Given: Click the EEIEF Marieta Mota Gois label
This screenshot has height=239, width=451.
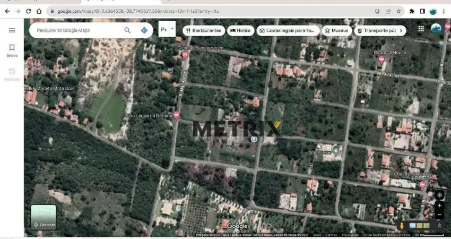Looking at the screenshot, I should (49, 88).
